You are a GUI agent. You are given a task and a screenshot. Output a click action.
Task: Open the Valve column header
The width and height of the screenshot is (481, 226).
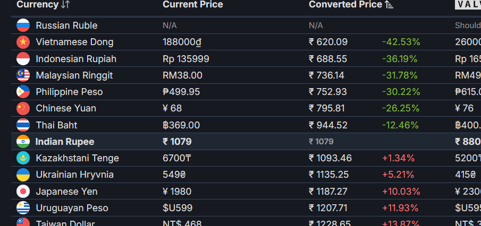pos(468,5)
